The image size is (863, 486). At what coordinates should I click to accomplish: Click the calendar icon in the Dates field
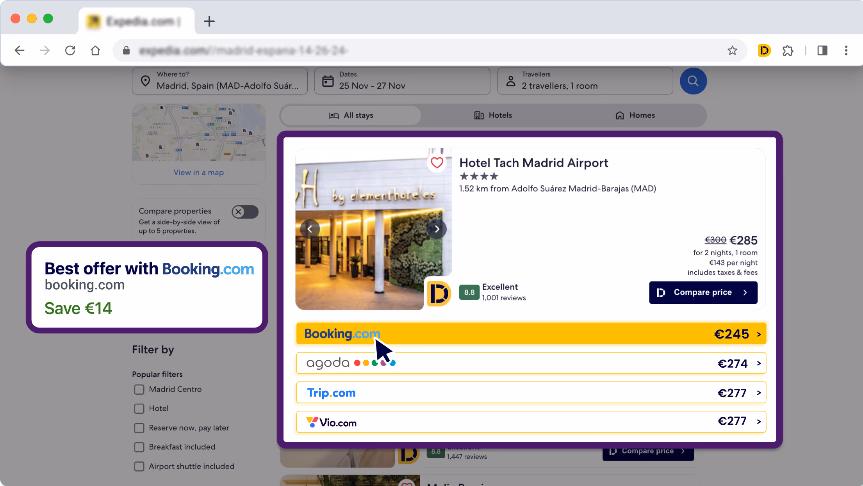[x=328, y=80]
